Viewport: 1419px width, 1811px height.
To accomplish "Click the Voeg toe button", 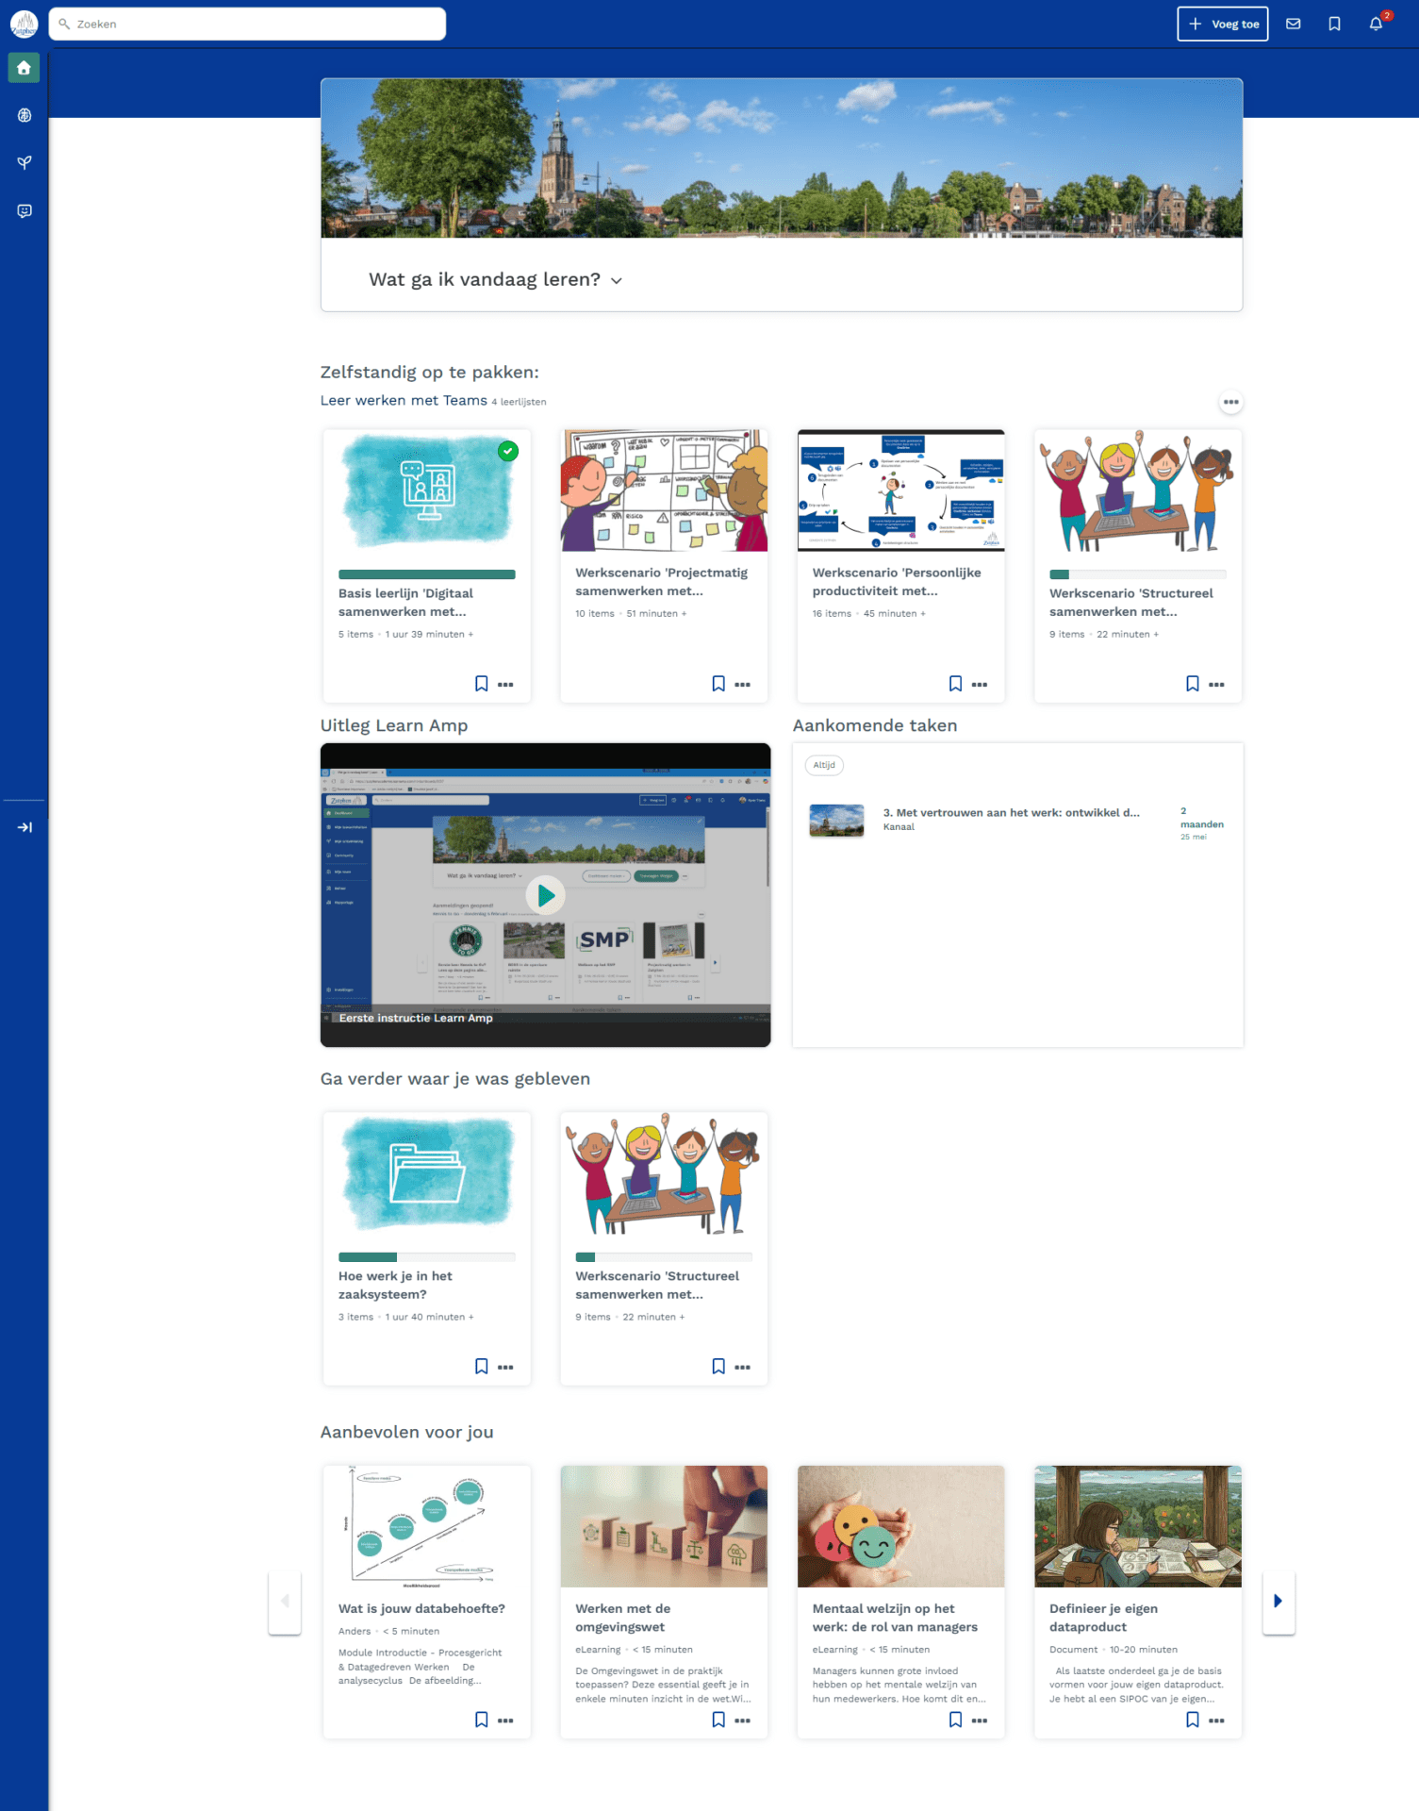I will click(x=1222, y=25).
